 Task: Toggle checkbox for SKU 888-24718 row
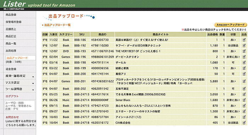[x=244, y=123]
